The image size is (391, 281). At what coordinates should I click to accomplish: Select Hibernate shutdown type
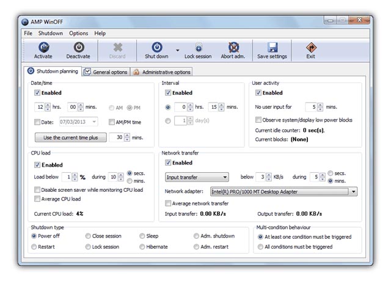pos(142,247)
